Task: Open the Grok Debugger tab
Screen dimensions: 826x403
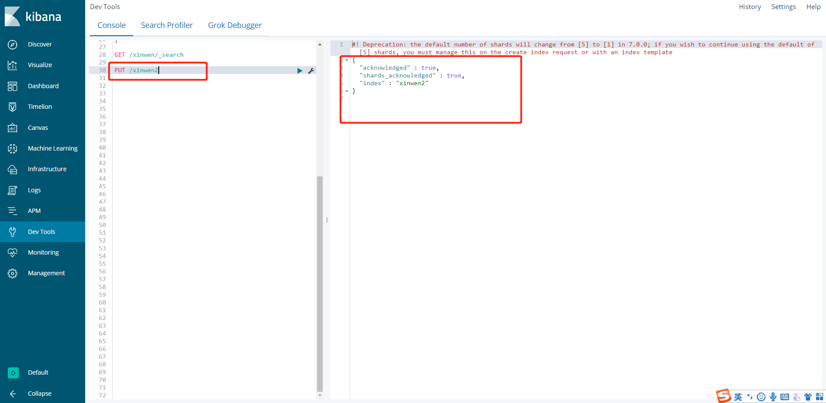Action: click(x=235, y=25)
